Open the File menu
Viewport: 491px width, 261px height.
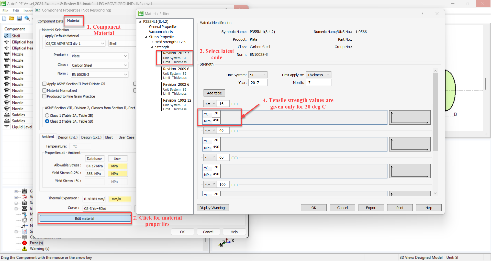(5, 11)
